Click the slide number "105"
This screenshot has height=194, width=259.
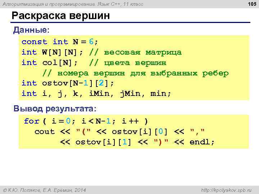pos(252,4)
